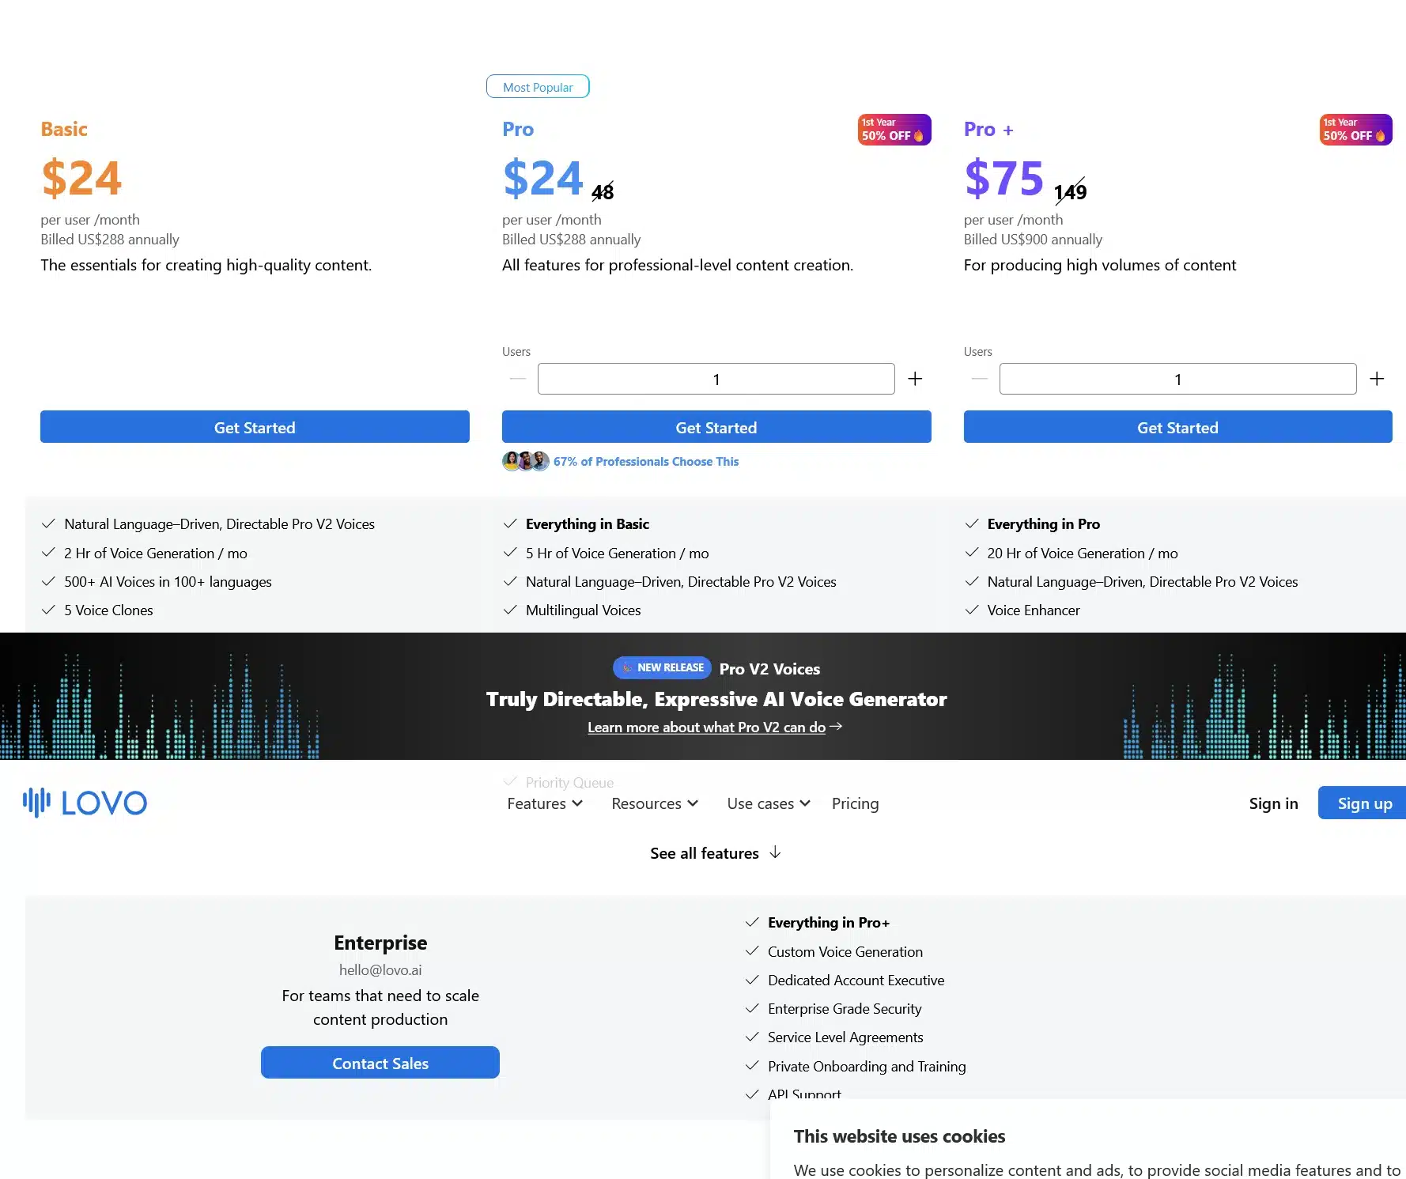This screenshot has width=1406, height=1179.
Task: Increase Pro+ user count with plus icon
Action: pos(1377,379)
